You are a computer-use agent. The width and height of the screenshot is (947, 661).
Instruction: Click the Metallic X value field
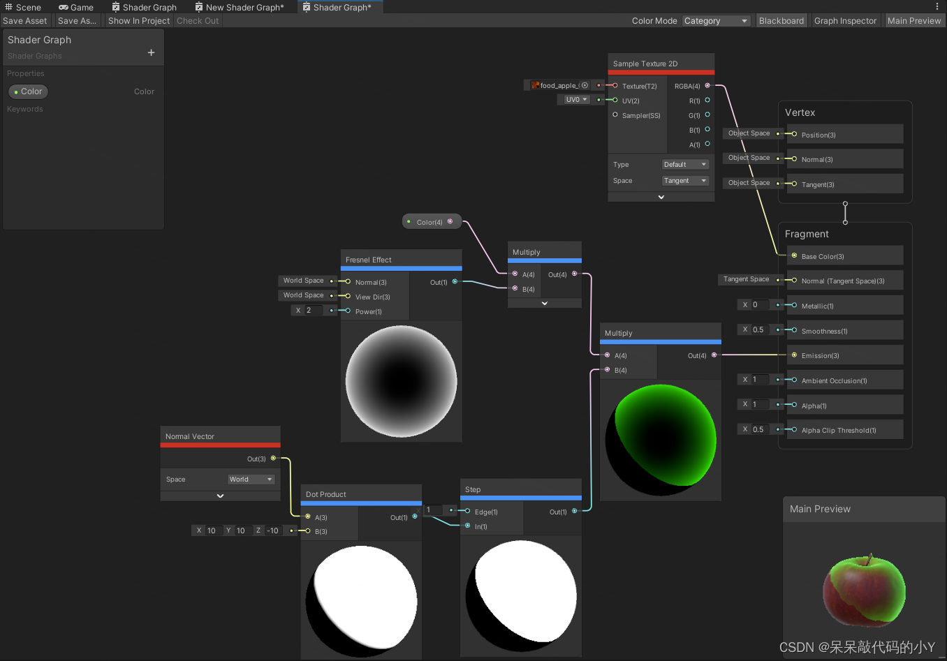pos(761,305)
